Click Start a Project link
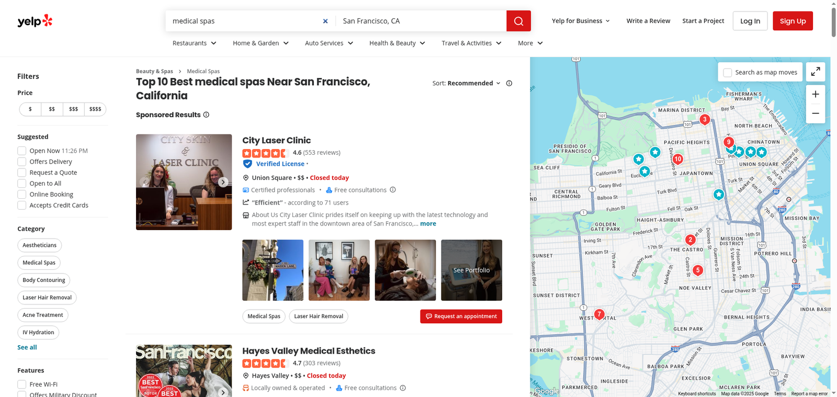The image size is (837, 397). (703, 21)
